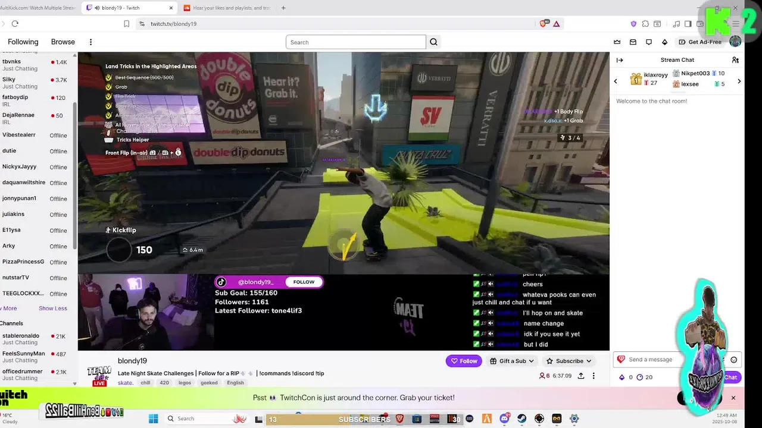
Task: Open Steam from the taskbar
Action: [521, 418]
